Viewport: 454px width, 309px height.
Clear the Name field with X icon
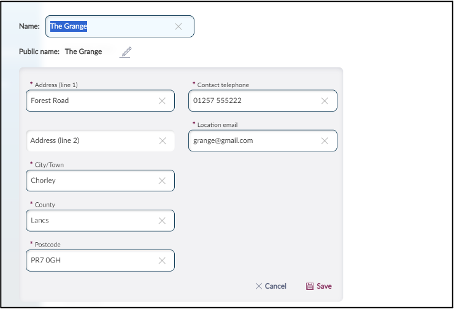point(179,26)
